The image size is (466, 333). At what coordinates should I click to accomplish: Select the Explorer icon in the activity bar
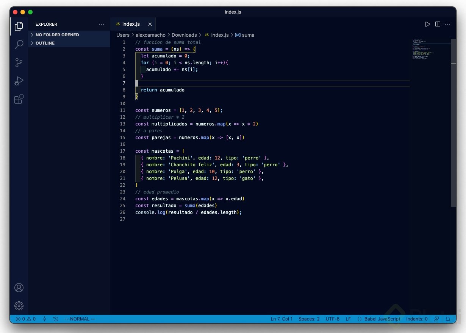coord(19,26)
